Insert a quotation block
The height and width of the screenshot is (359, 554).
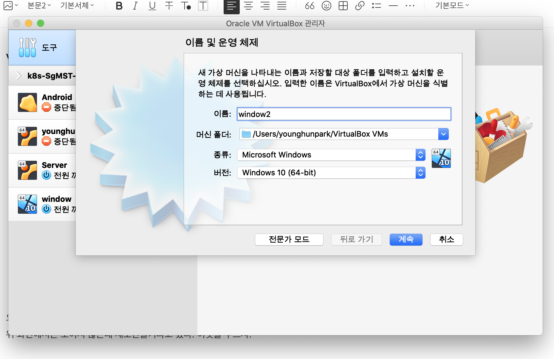tap(310, 6)
